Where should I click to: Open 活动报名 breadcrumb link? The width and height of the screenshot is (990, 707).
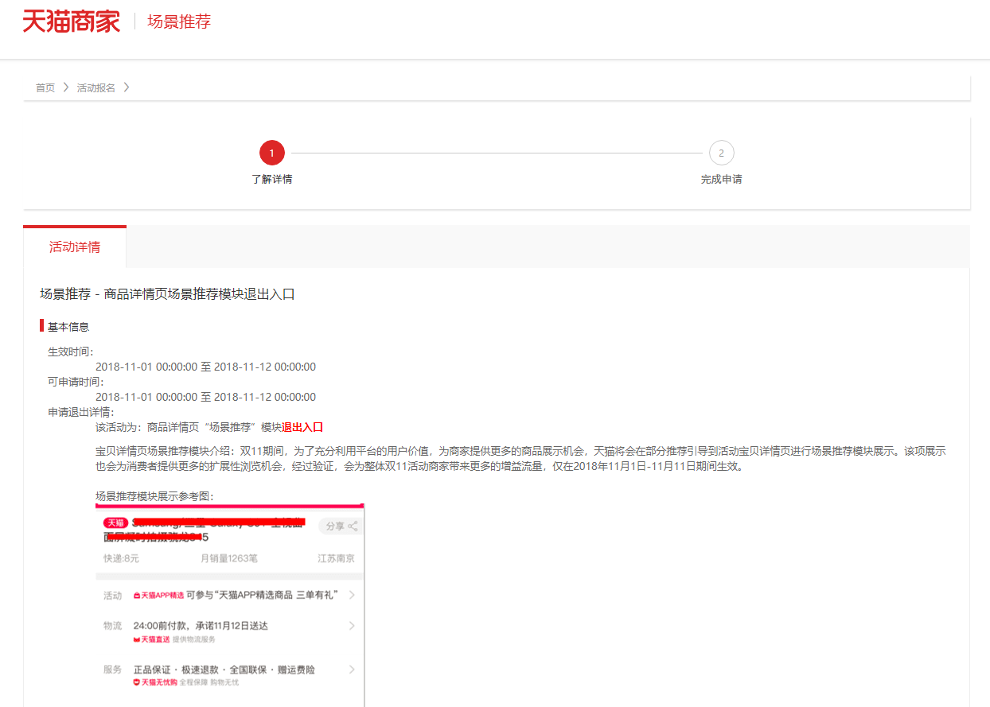coord(96,87)
